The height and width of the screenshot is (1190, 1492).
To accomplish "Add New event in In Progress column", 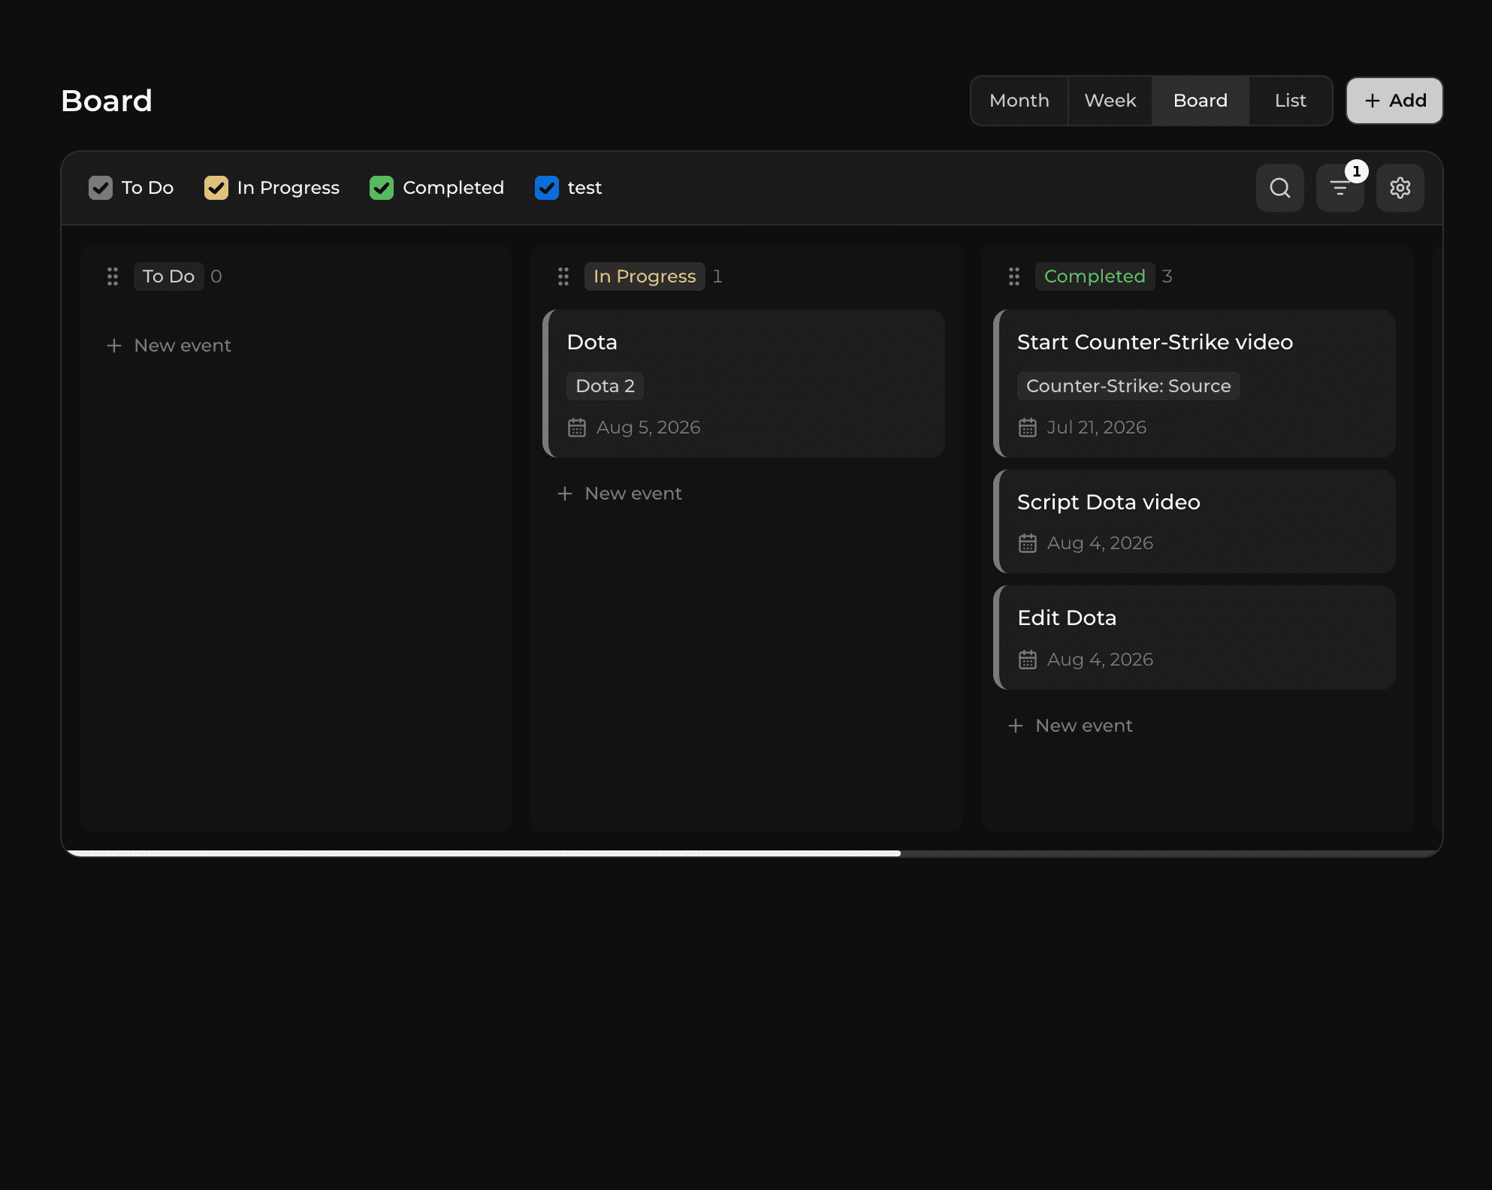I will pyautogui.click(x=620, y=494).
